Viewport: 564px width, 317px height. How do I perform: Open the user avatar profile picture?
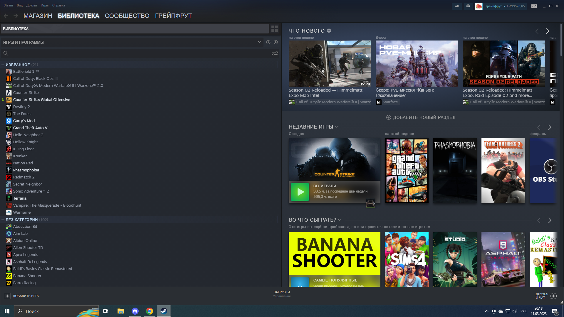[479, 6]
